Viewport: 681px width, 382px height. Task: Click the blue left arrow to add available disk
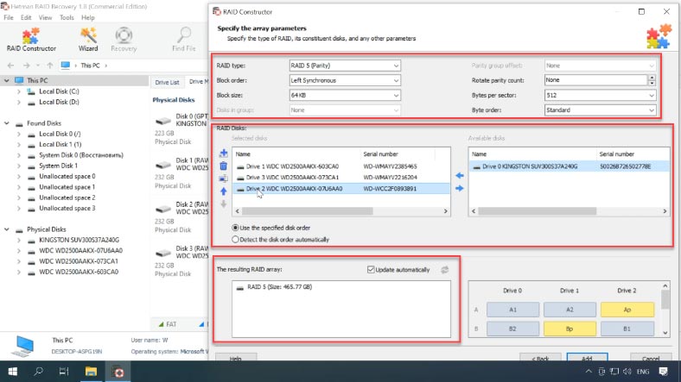(x=460, y=175)
